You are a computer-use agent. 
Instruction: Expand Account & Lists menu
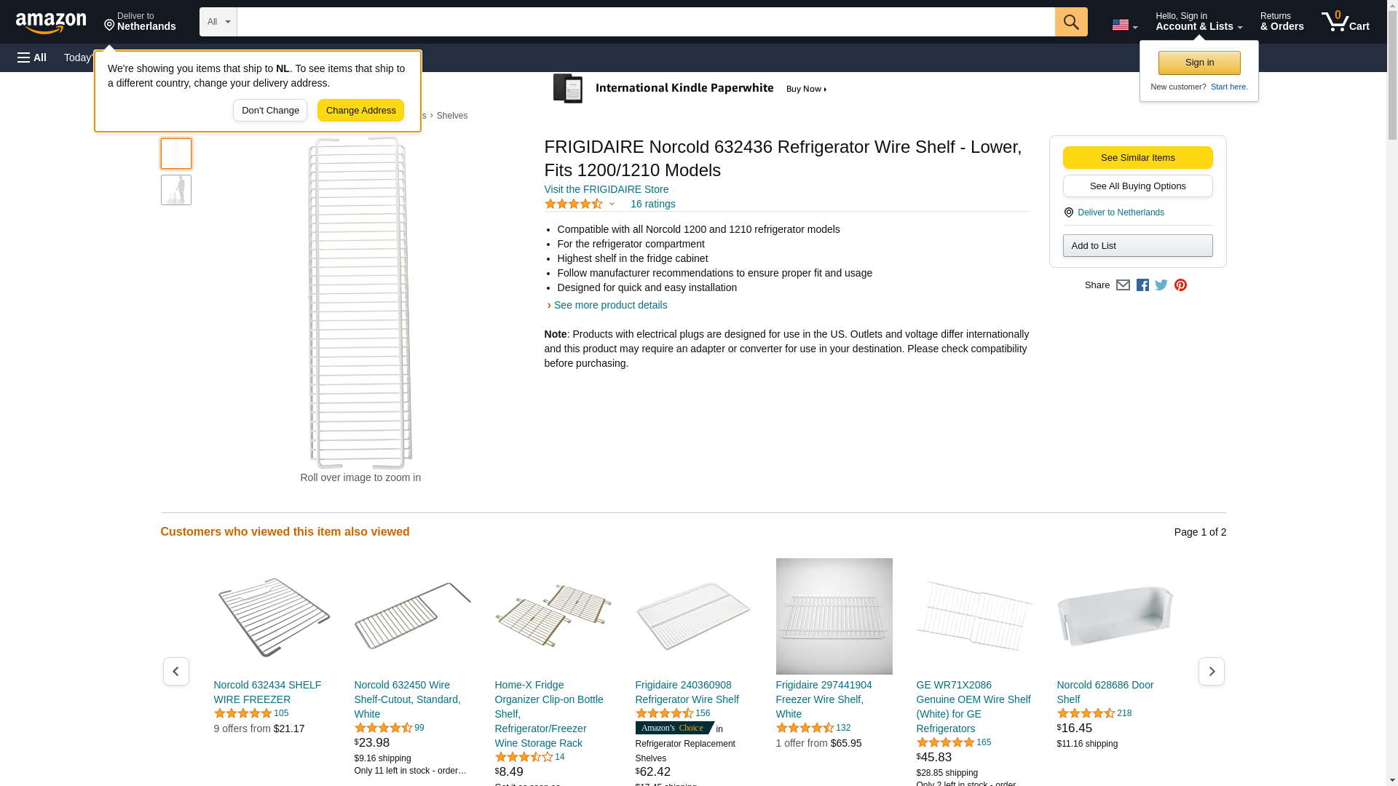coord(1198,22)
